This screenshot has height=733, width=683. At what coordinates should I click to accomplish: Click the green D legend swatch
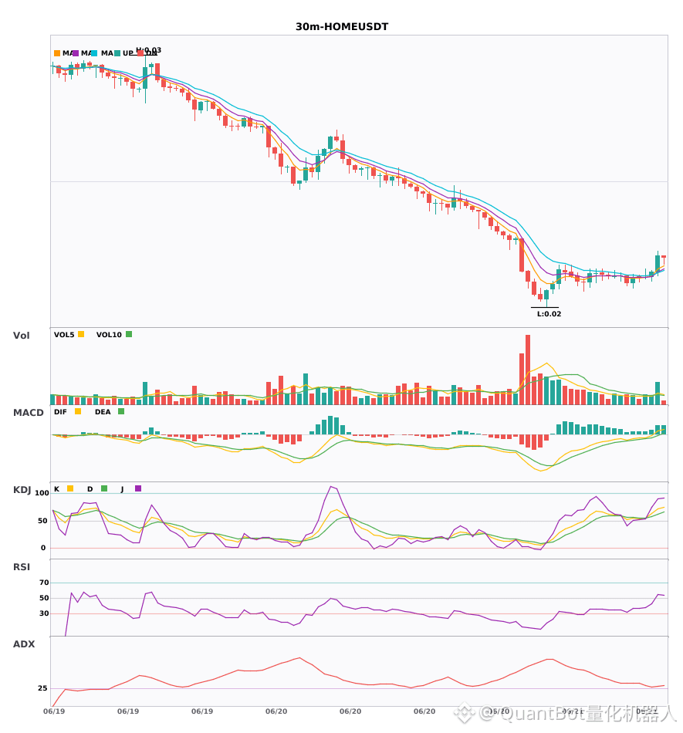point(104,488)
